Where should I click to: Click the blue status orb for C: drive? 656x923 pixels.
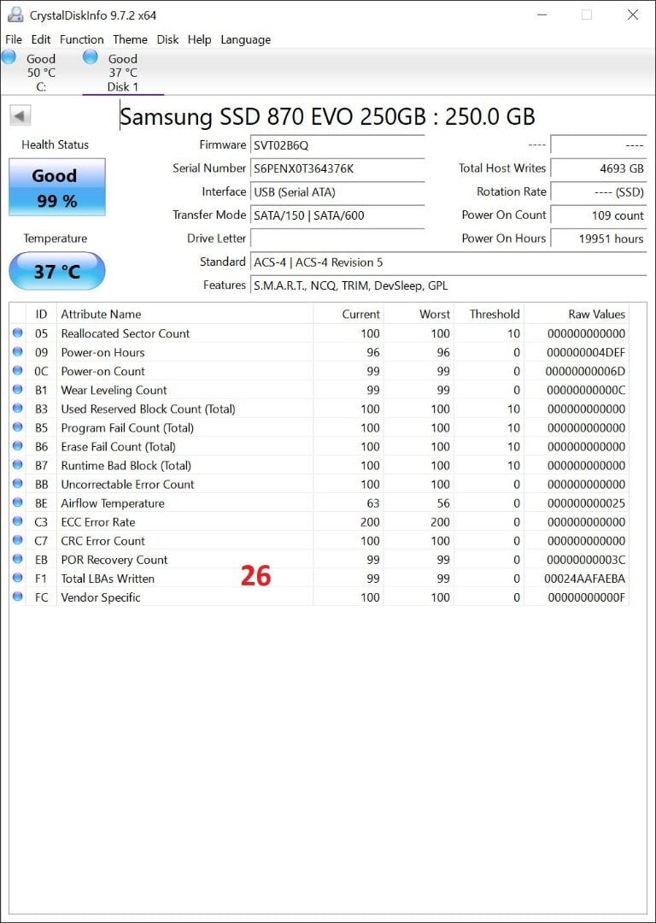[9, 57]
